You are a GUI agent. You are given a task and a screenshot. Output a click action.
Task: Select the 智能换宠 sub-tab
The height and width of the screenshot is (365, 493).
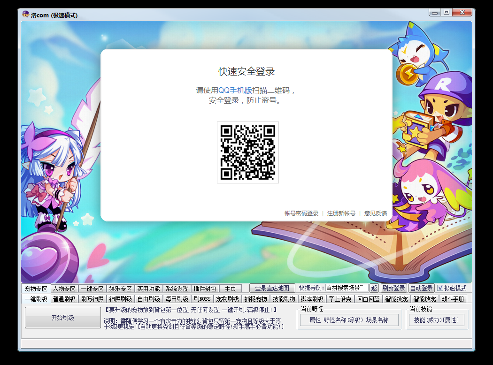[396, 299]
